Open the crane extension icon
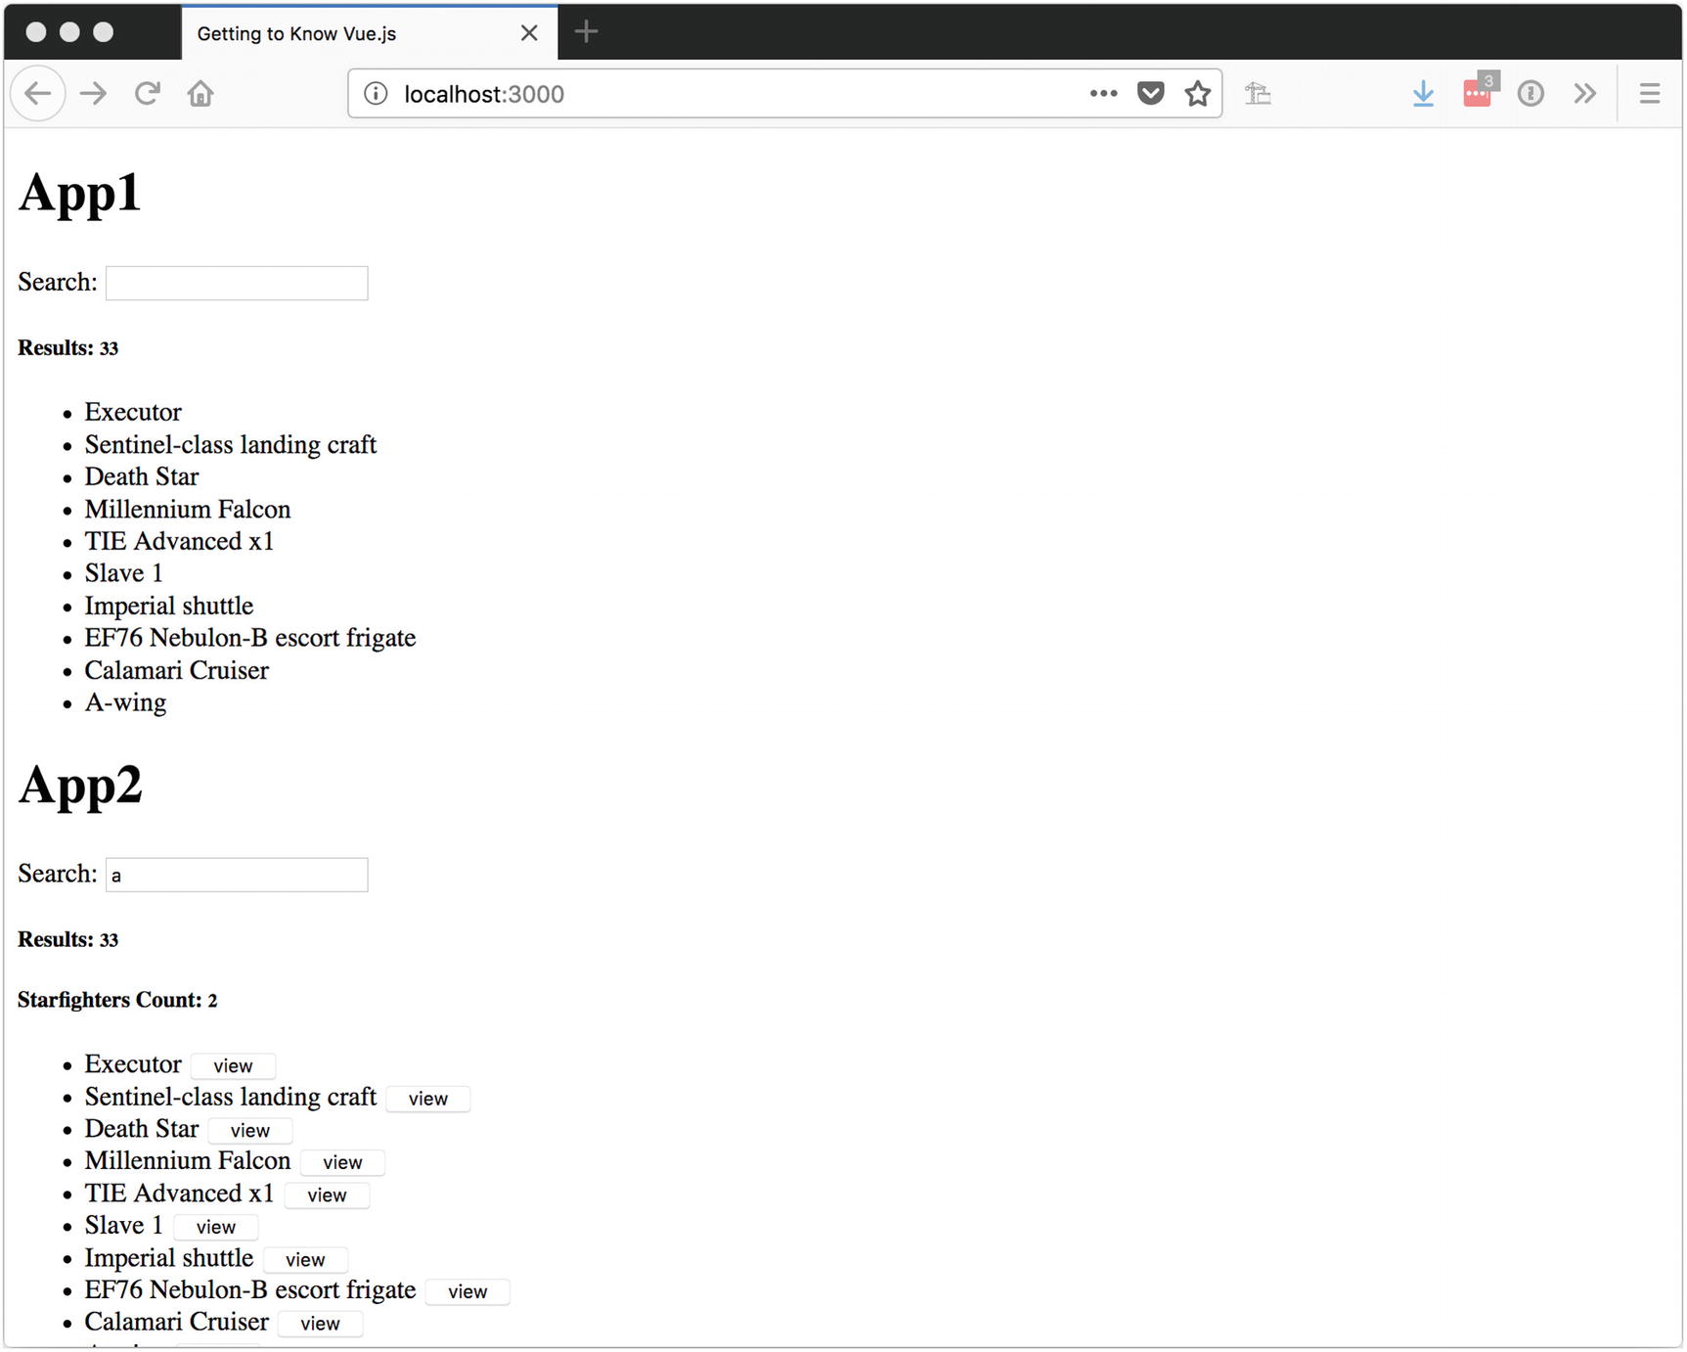1687x1352 pixels. coord(1258,94)
